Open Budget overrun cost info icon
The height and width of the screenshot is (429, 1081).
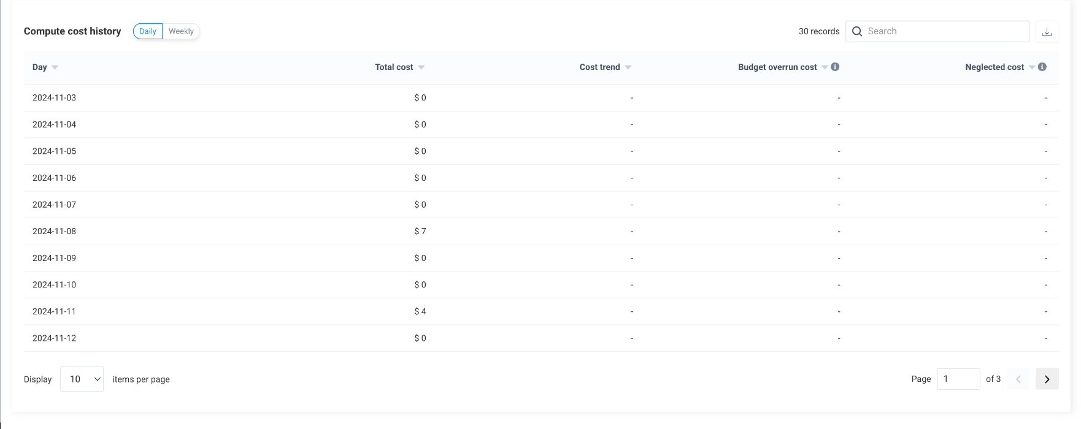[x=835, y=67]
